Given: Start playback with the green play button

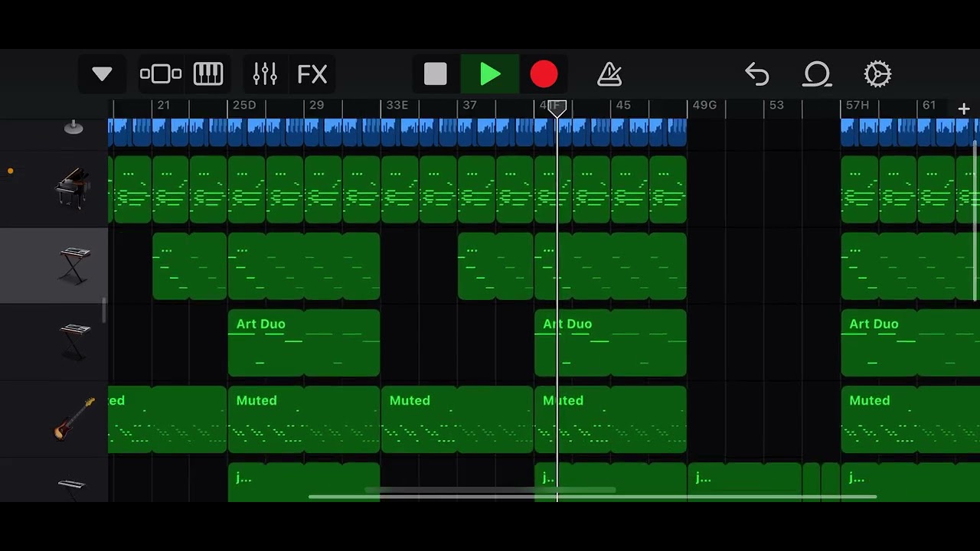Looking at the screenshot, I should pyautogui.click(x=490, y=74).
